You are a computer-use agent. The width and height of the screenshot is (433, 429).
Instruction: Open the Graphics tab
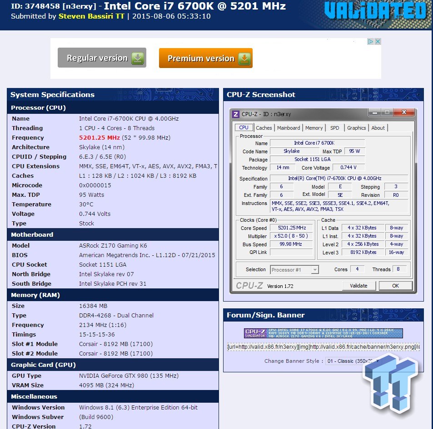click(357, 128)
